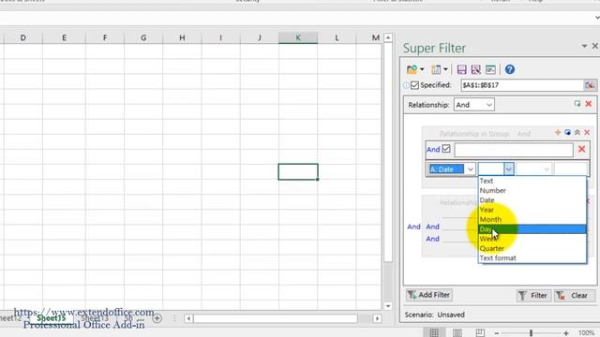The width and height of the screenshot is (600, 337).
Task: Select column D header
Action: pos(22,37)
